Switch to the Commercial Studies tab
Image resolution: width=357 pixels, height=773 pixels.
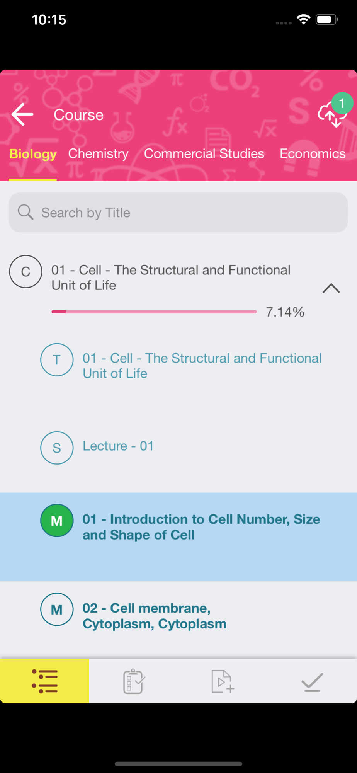point(204,153)
